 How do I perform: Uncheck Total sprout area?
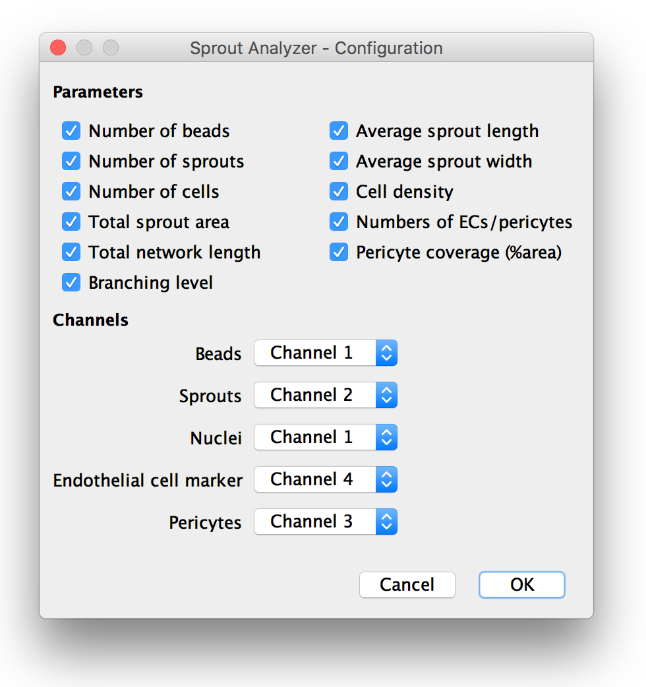71,222
